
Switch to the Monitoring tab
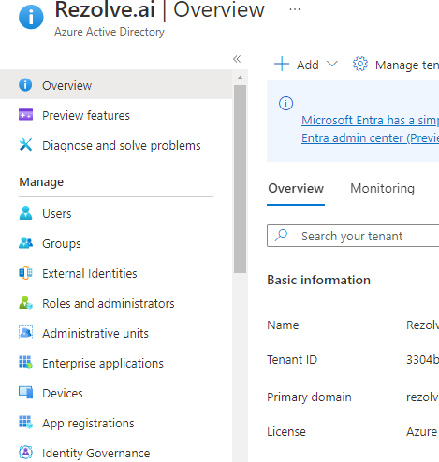point(382,188)
